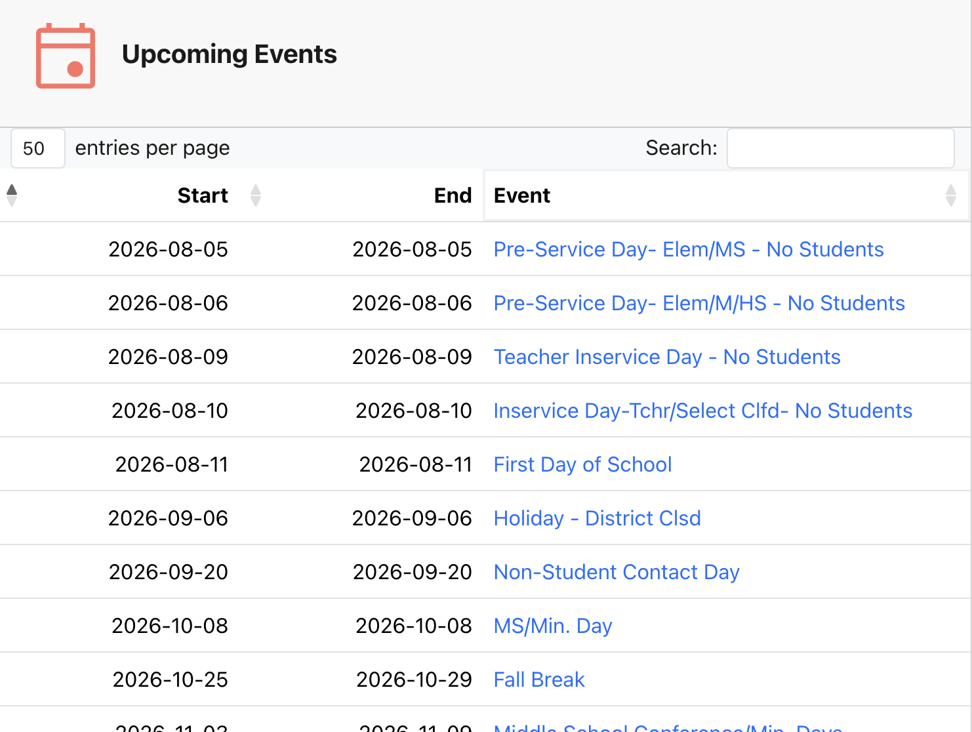Open the 50 entries per page selector
The width and height of the screenshot is (972, 732).
38,148
